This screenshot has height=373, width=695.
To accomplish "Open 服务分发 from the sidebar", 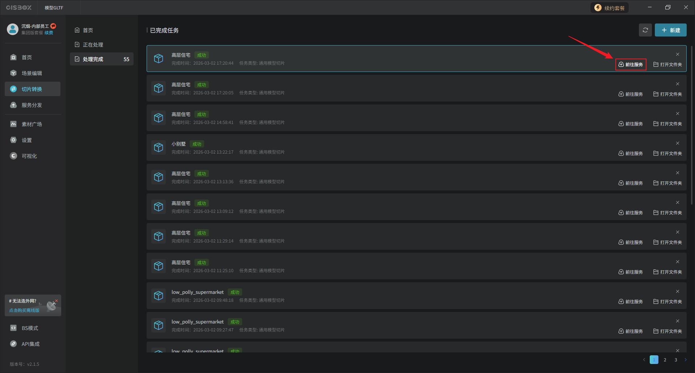I will click(x=32, y=105).
